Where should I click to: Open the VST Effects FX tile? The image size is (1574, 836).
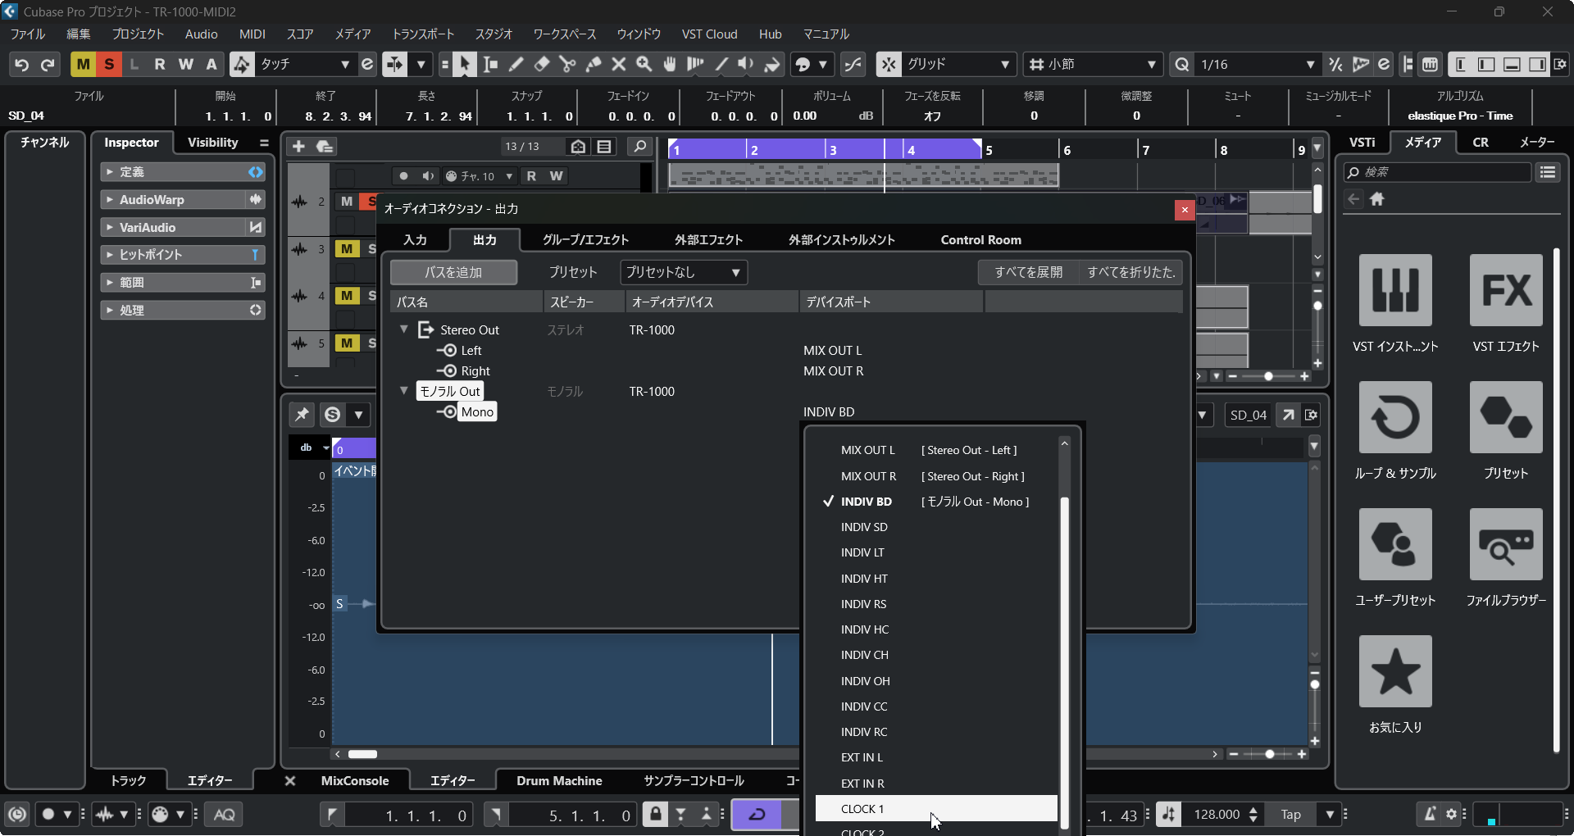click(x=1505, y=290)
